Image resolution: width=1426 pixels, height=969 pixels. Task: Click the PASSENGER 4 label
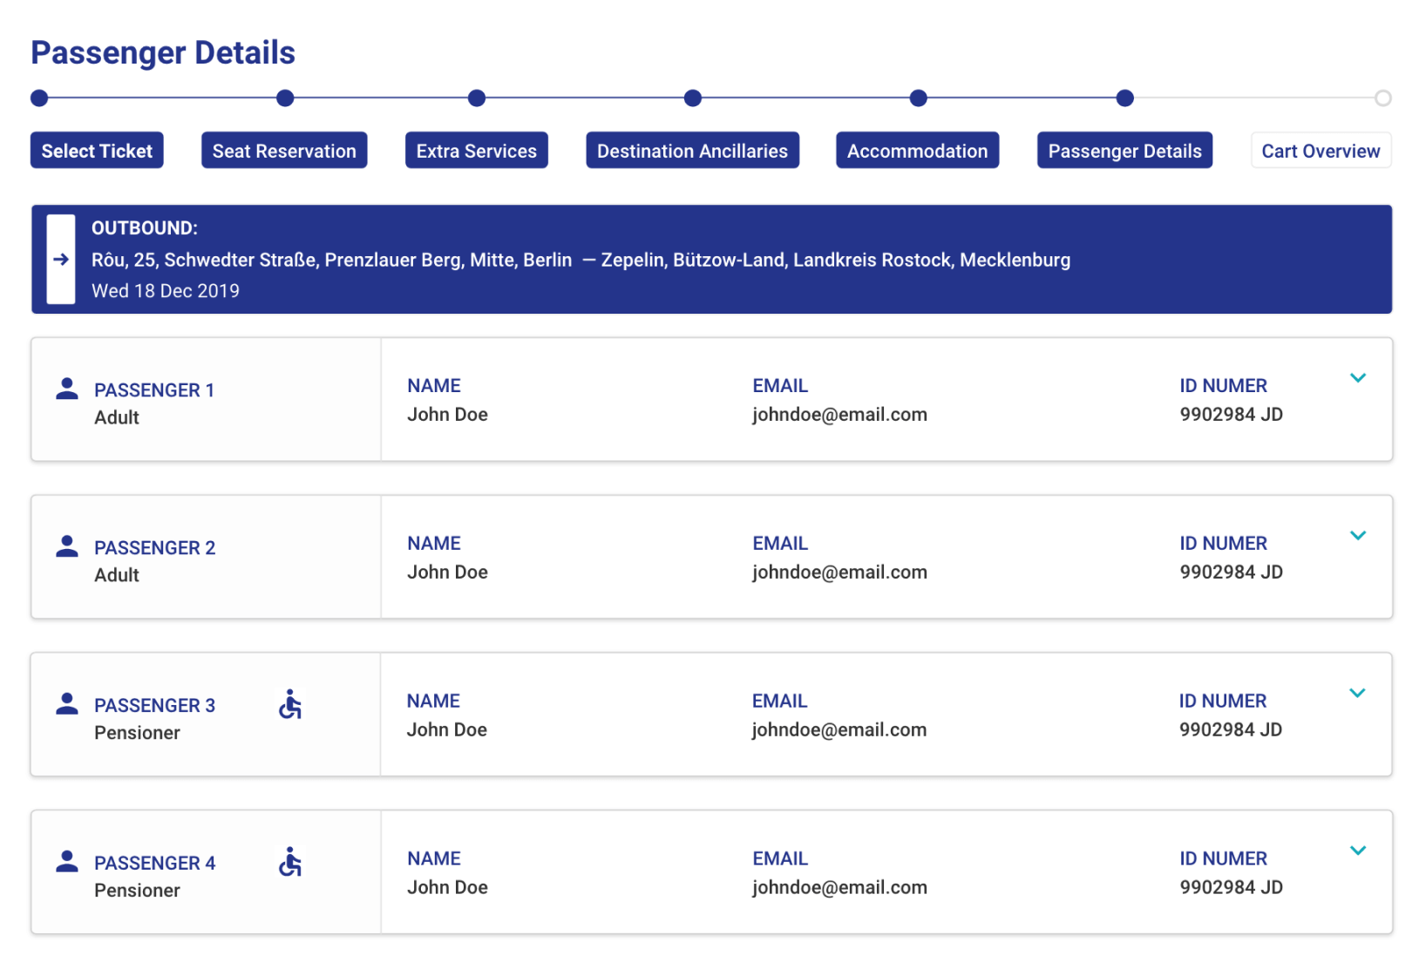pos(155,864)
